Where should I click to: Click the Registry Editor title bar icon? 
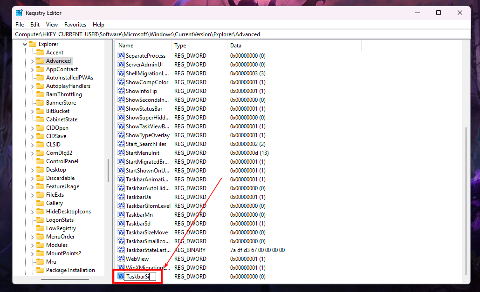[19, 13]
